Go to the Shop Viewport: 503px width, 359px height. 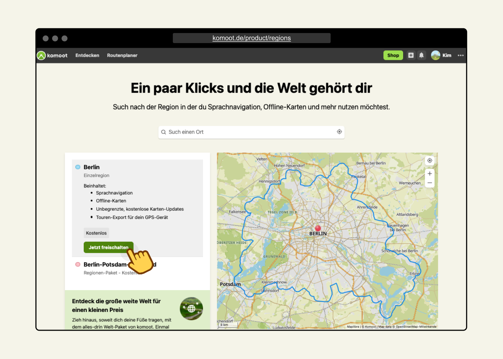point(393,55)
